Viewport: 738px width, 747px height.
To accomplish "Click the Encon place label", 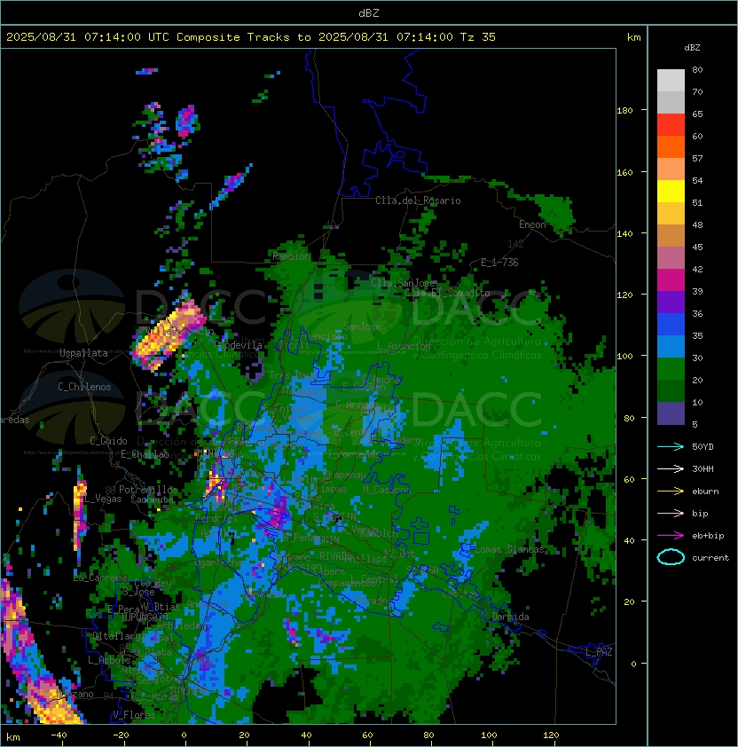I will pyautogui.click(x=532, y=224).
